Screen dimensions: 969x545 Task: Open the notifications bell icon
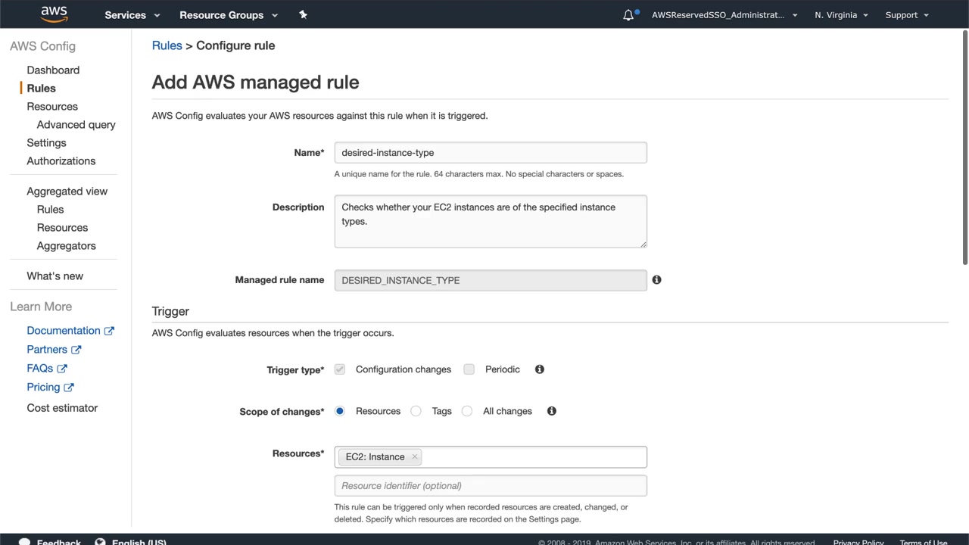(628, 15)
